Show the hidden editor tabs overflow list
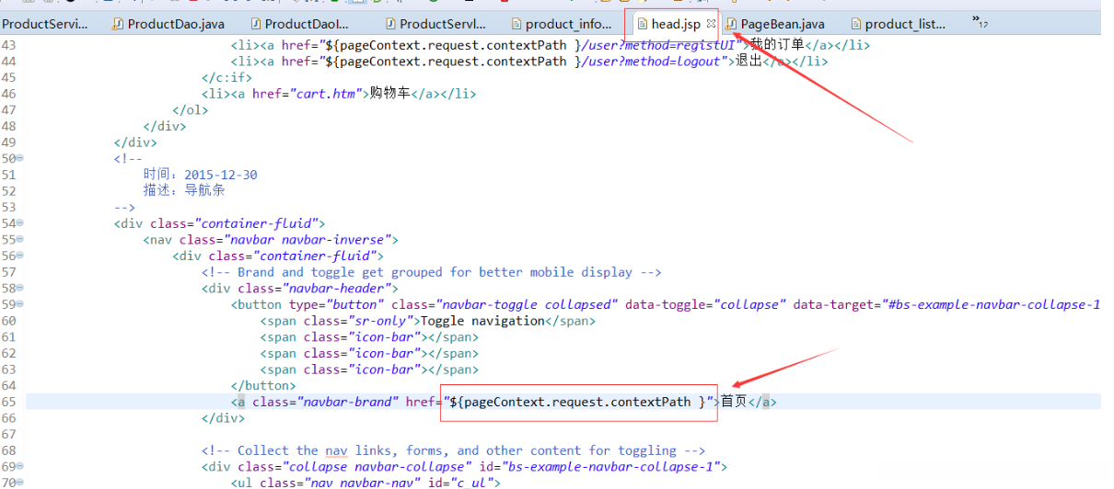This screenshot has height=489, width=1114. coord(980,21)
